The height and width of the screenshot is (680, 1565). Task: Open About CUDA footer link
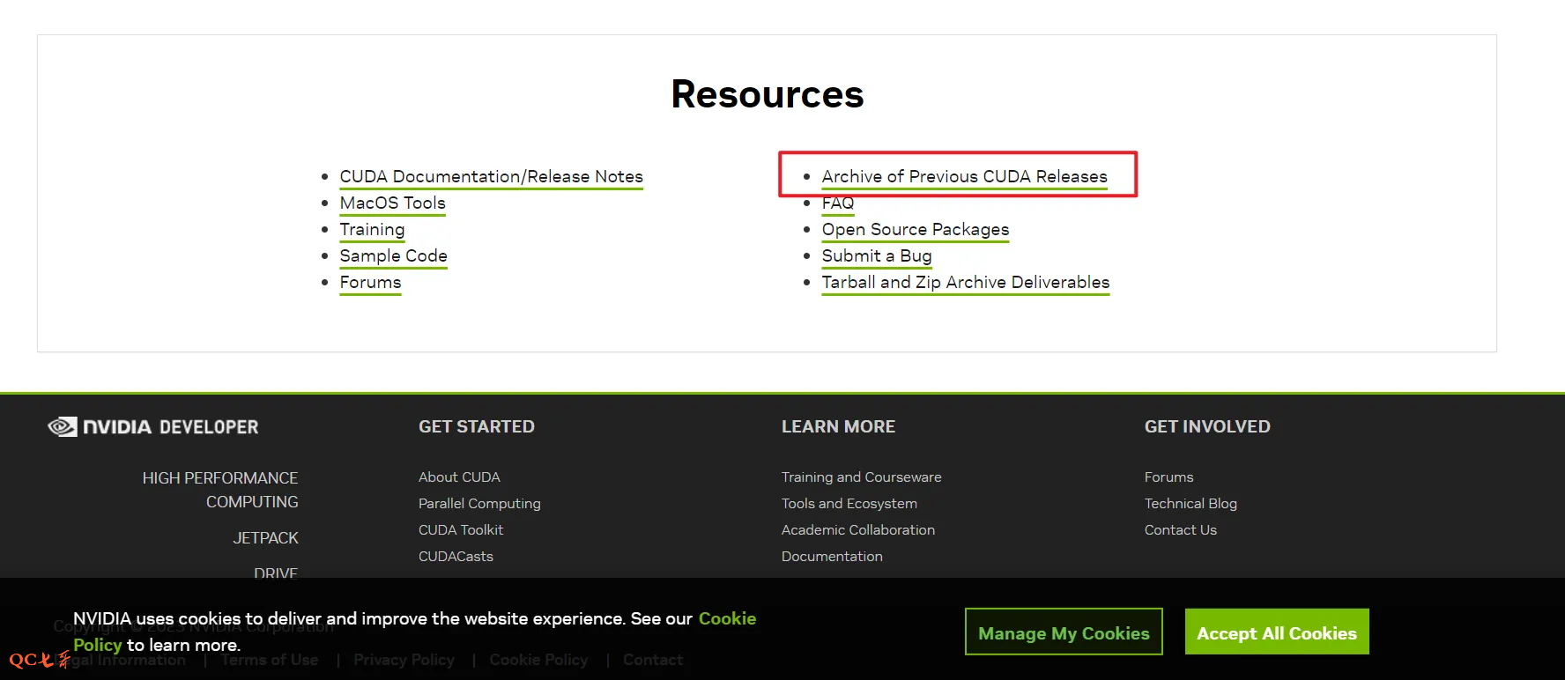(459, 477)
